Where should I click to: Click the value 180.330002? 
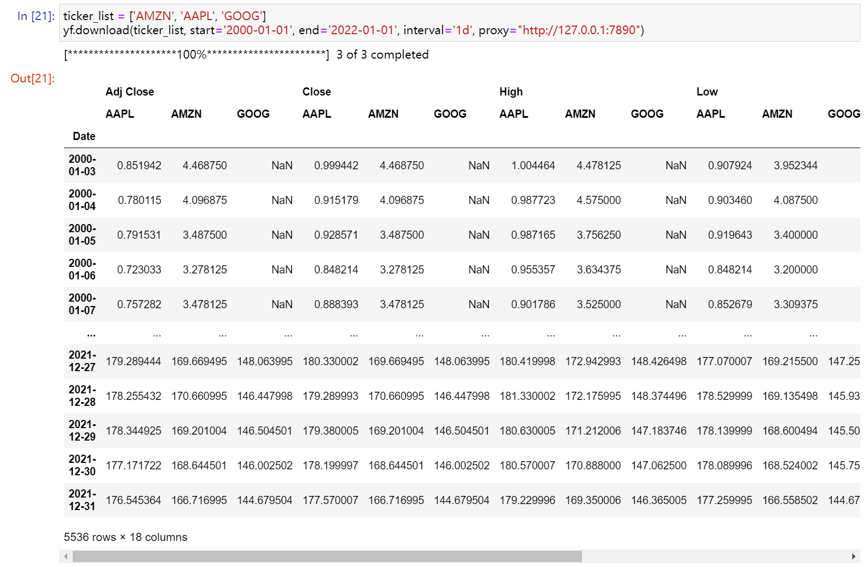330,361
